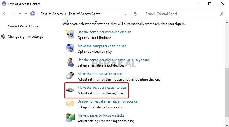Go to Control Panel Home
The height and width of the screenshot is (127, 229).
(23, 26)
